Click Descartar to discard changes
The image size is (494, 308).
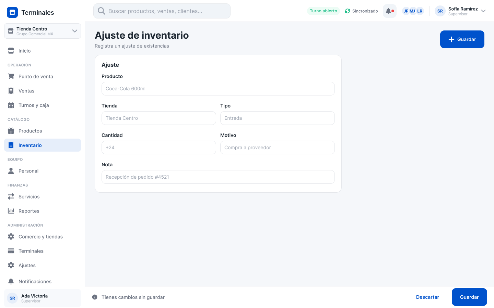427,297
